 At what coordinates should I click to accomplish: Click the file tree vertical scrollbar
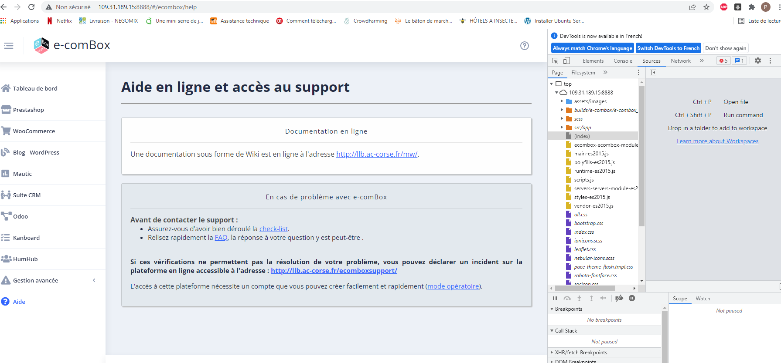pos(641,156)
